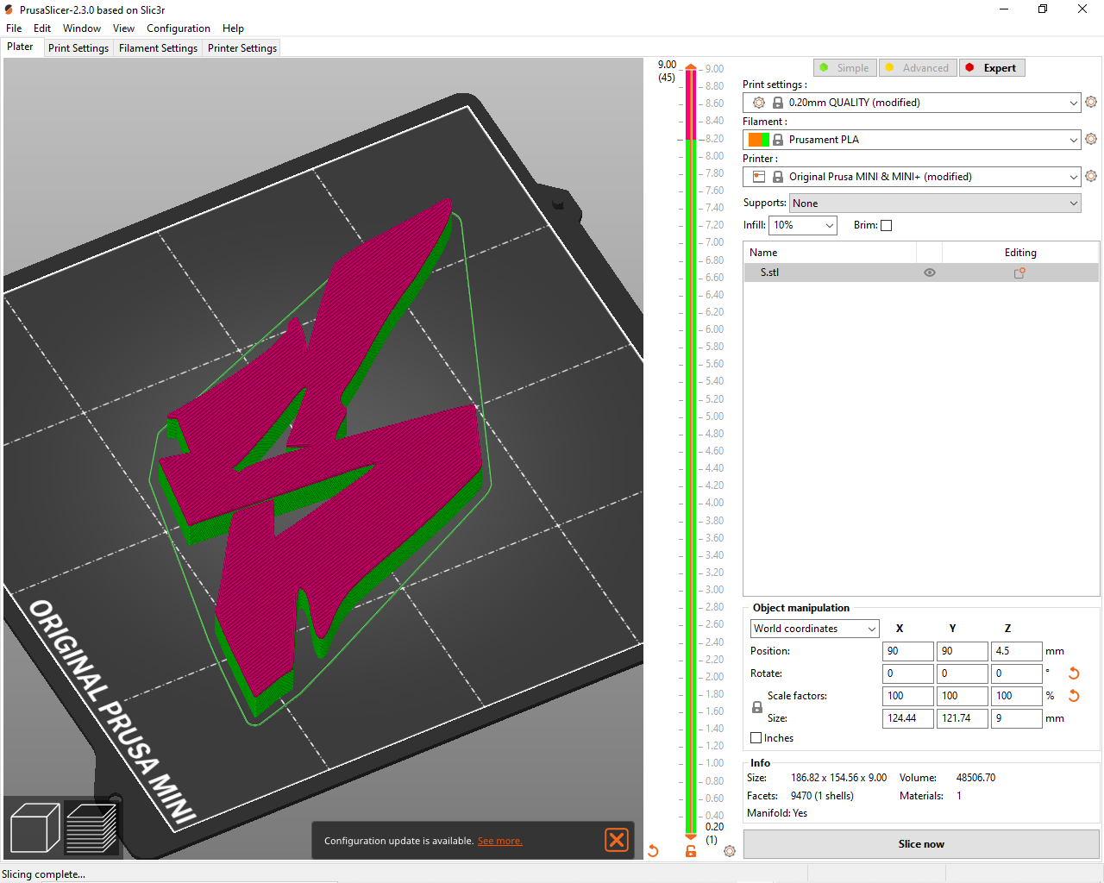Click the lock icon beside Prusament PLA
This screenshot has width=1104, height=883.
pos(778,140)
